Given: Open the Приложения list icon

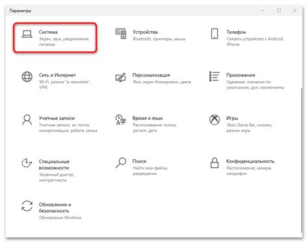Looking at the screenshot, I should pos(214,77).
